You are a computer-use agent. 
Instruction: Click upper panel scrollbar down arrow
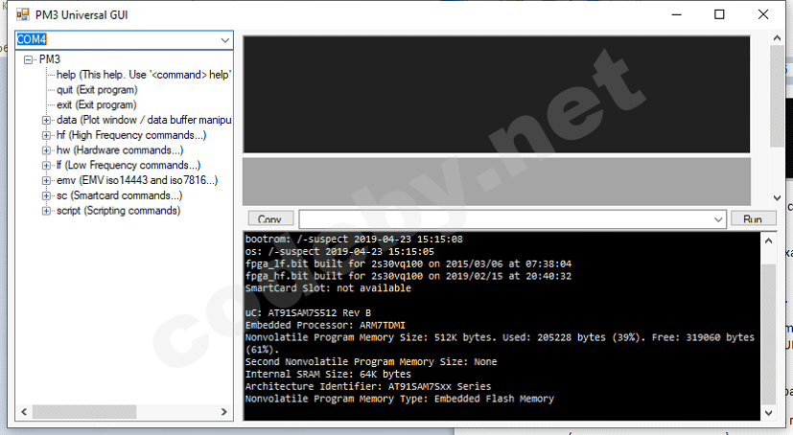pos(778,198)
